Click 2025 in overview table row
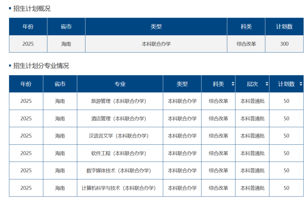The image size is (308, 198). [x=28, y=44]
